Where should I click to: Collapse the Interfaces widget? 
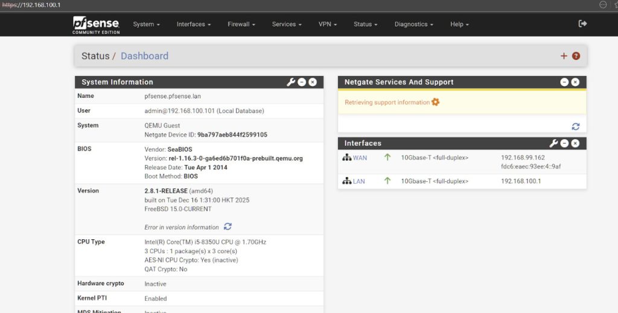[x=564, y=143]
